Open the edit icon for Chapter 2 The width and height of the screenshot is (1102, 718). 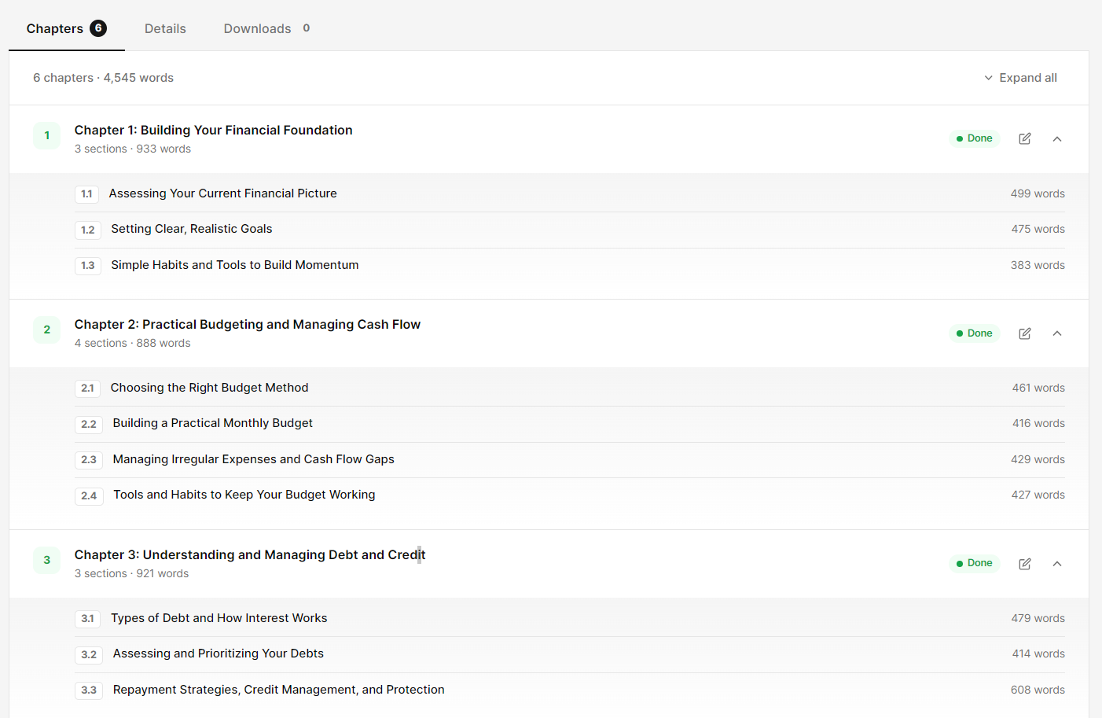1025,333
